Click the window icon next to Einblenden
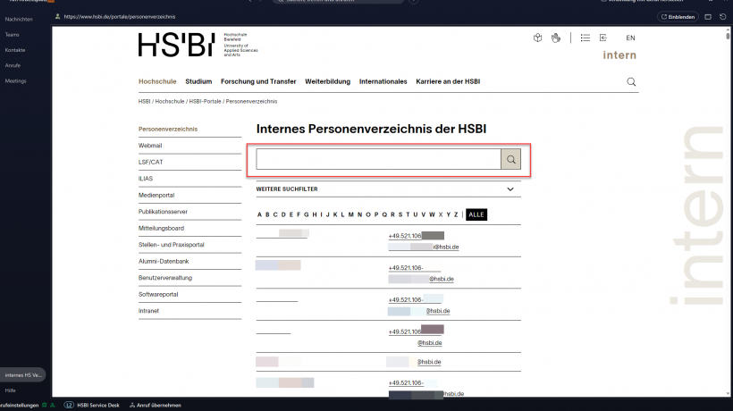Screen dimensions: 733x411 [708, 17]
